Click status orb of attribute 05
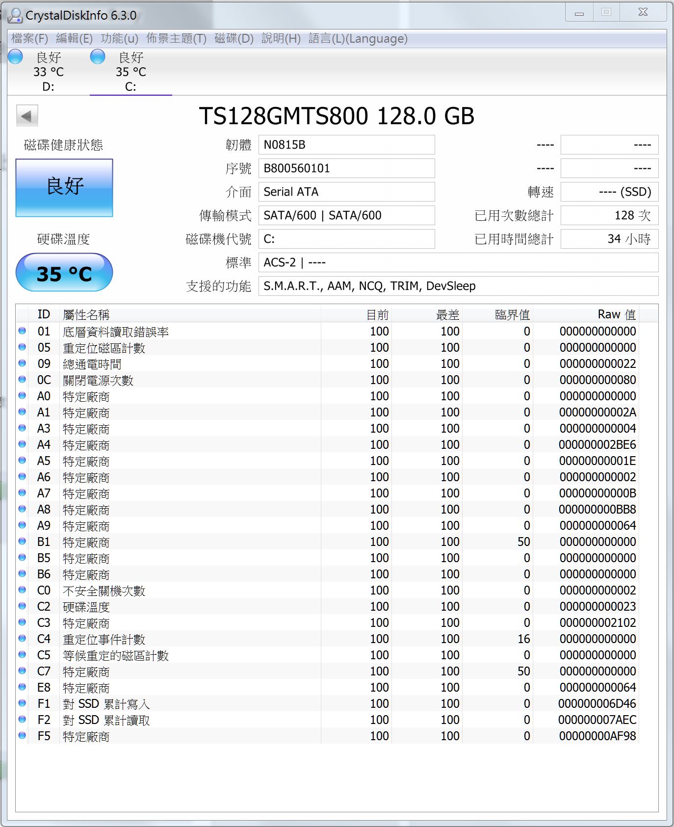This screenshot has height=827, width=674. point(22,347)
